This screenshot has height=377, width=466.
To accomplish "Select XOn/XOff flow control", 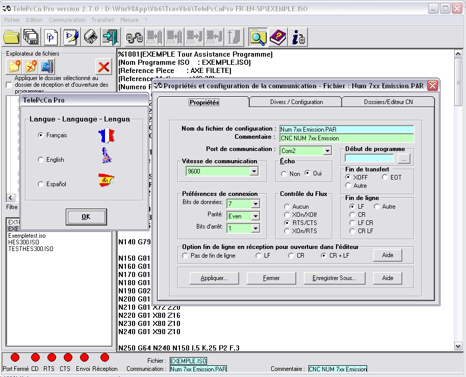I will coord(287,215).
